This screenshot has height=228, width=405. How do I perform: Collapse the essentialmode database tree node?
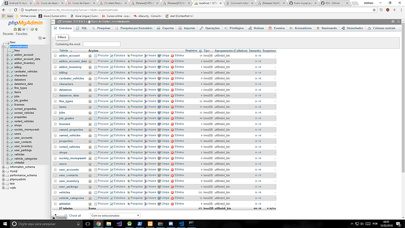coord(4,46)
